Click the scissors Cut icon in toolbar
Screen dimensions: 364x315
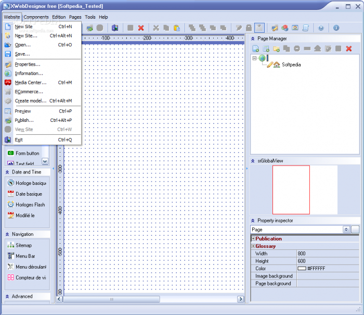tap(155, 28)
